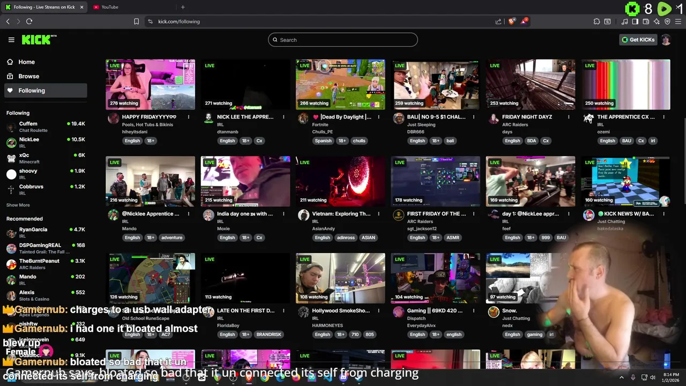Open the Brave Wallet icon
Viewport: 686px width, 386px height.
(646, 21)
